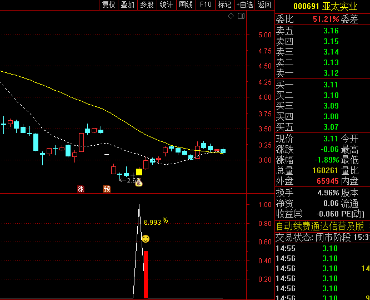Select the 14:55 tick trade row
Viewport: 370px width, 300px height.
pyautogui.click(x=323, y=248)
